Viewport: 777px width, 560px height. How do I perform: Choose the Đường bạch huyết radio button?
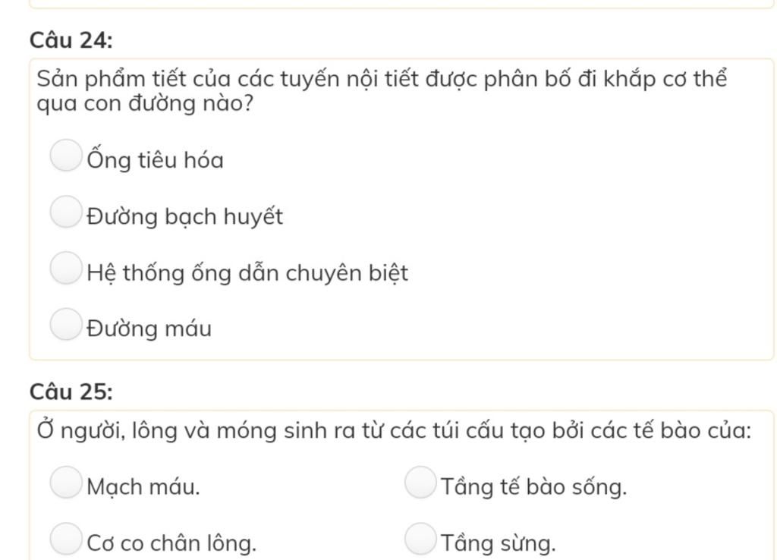[66, 212]
